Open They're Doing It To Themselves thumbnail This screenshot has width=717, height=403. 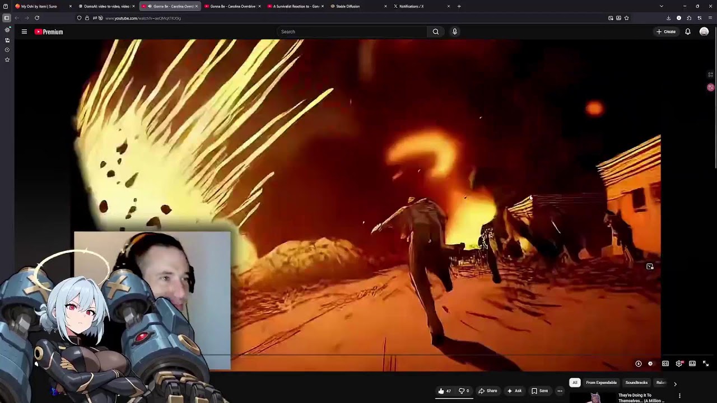click(592, 397)
